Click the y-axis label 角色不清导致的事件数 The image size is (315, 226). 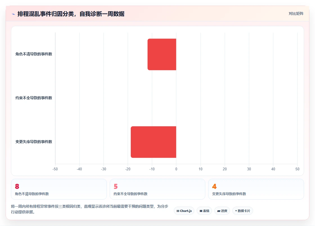pyautogui.click(x=34, y=54)
